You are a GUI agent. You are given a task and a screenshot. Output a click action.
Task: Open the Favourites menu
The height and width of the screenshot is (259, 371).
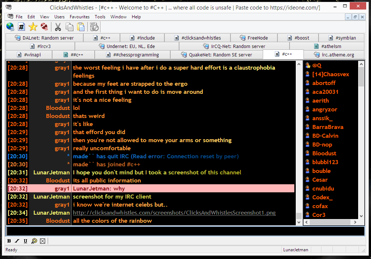80,17
